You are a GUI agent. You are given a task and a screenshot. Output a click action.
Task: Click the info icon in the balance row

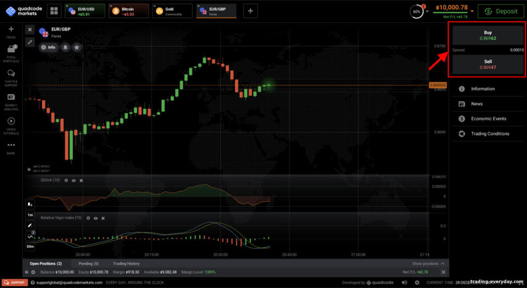(26, 272)
